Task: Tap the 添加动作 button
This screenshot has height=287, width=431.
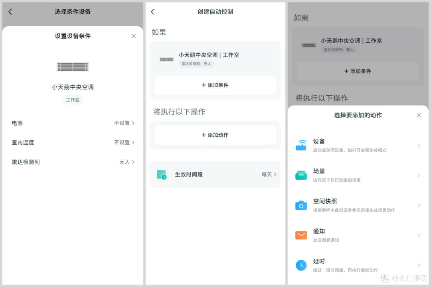Action: [x=215, y=135]
